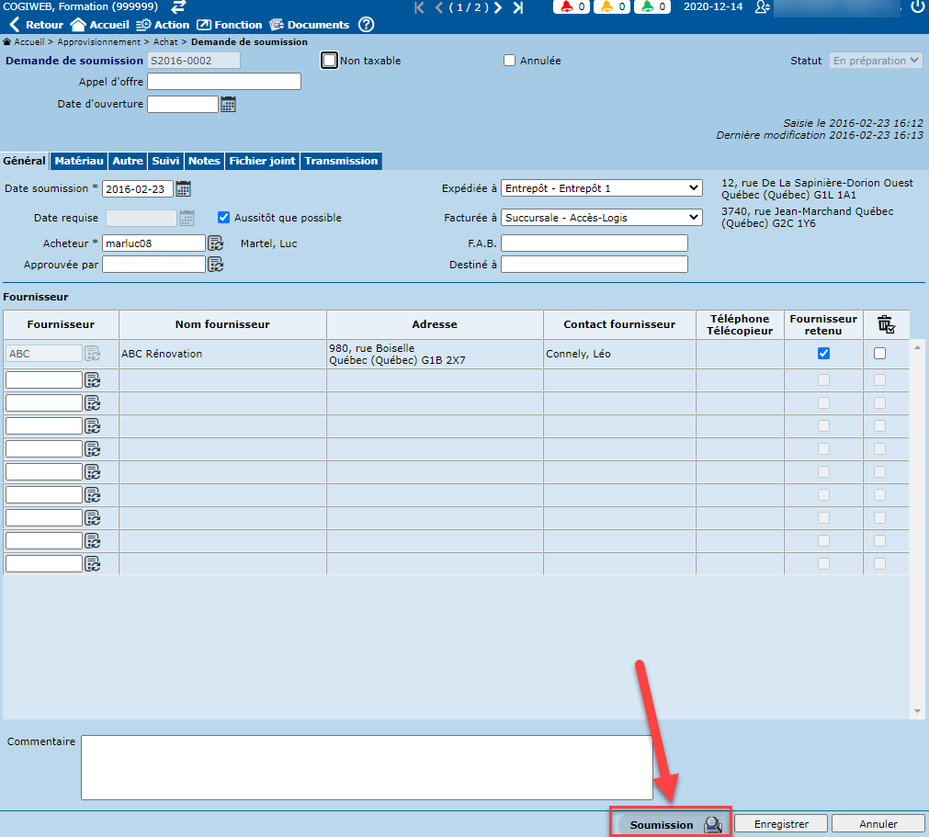Open the Facturée à dropdown

[601, 218]
